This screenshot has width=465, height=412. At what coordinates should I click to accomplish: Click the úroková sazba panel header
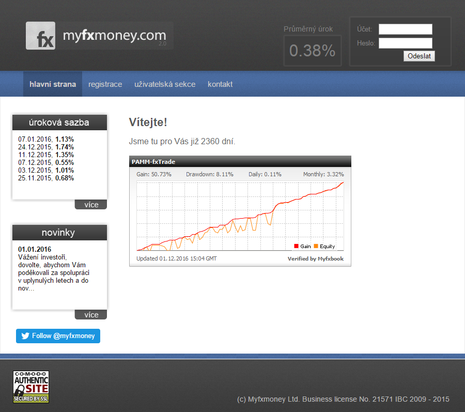pyautogui.click(x=59, y=123)
